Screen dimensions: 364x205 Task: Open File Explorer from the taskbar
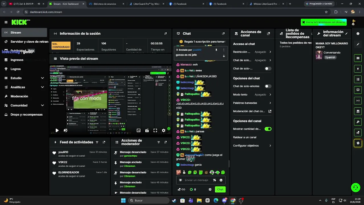199,200
